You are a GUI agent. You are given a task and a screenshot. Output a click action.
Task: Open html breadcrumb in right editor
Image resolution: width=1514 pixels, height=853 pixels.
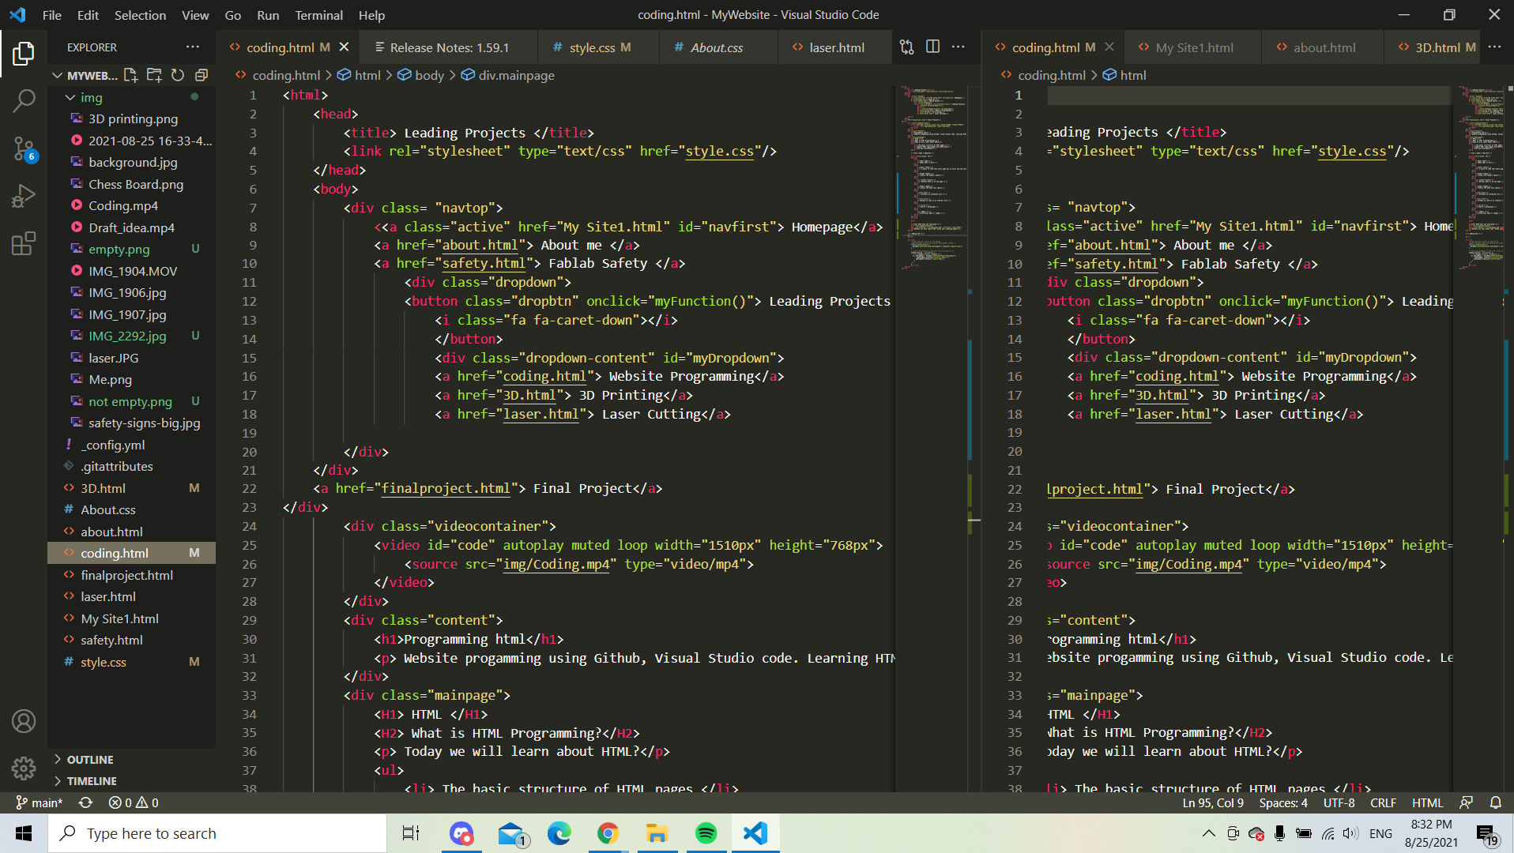coord(1124,75)
